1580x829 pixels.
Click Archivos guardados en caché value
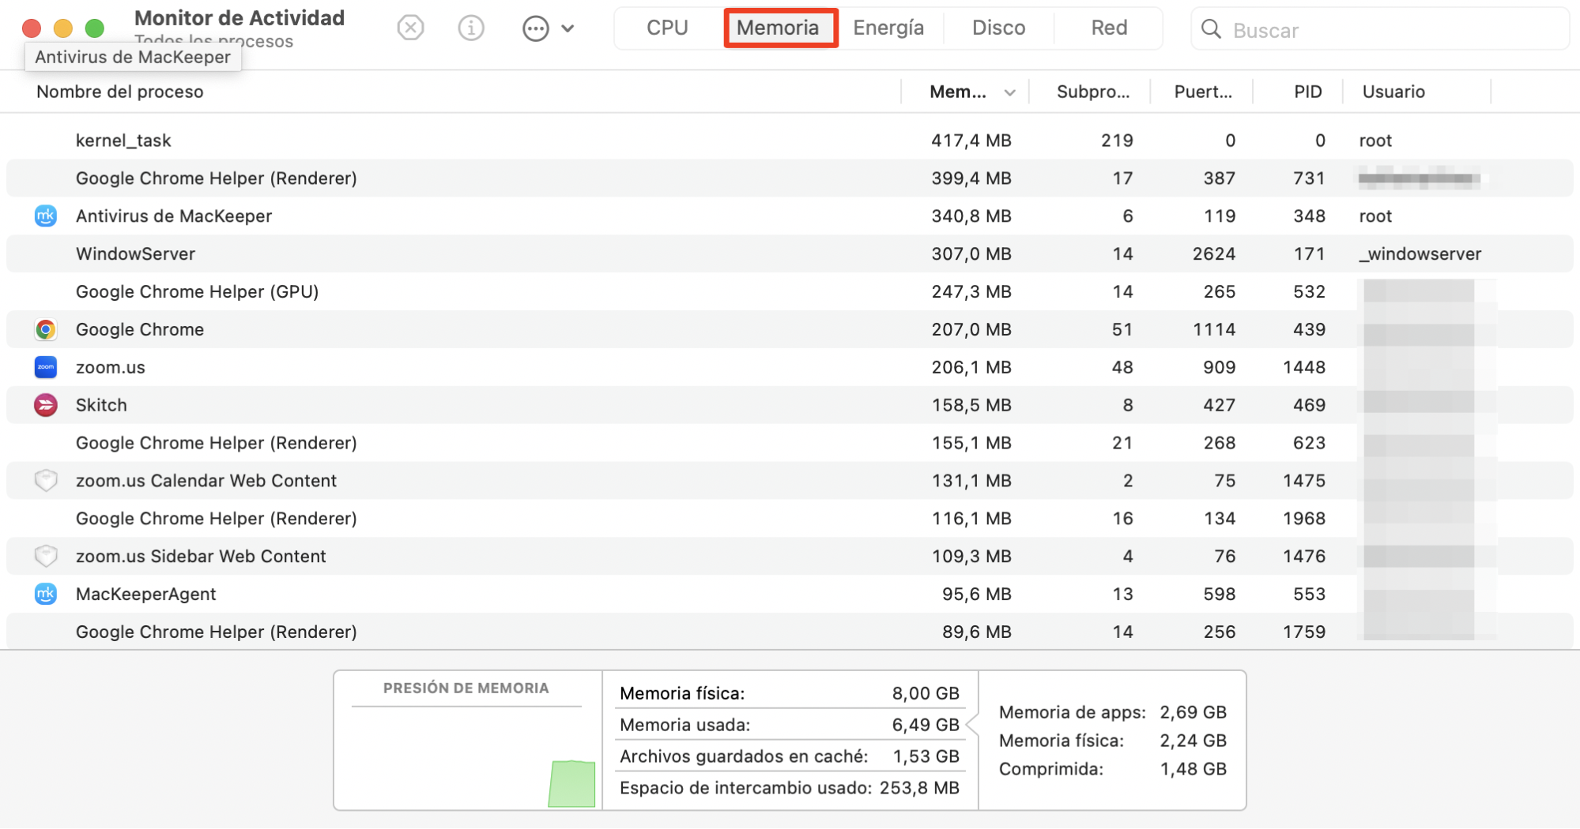point(926,756)
